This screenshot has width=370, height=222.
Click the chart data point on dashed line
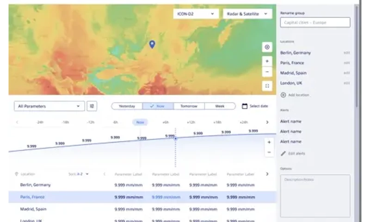tap(175, 138)
